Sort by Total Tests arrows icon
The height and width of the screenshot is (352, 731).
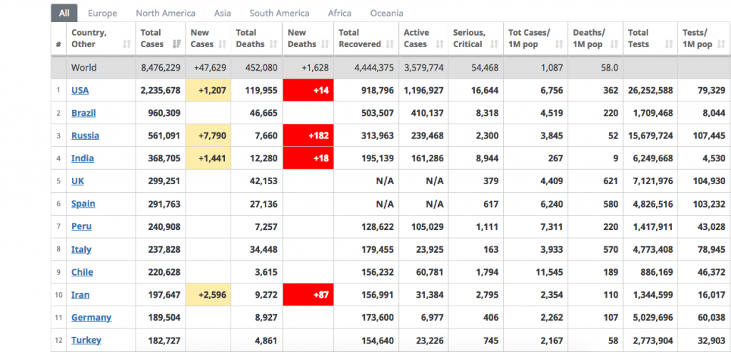click(669, 44)
